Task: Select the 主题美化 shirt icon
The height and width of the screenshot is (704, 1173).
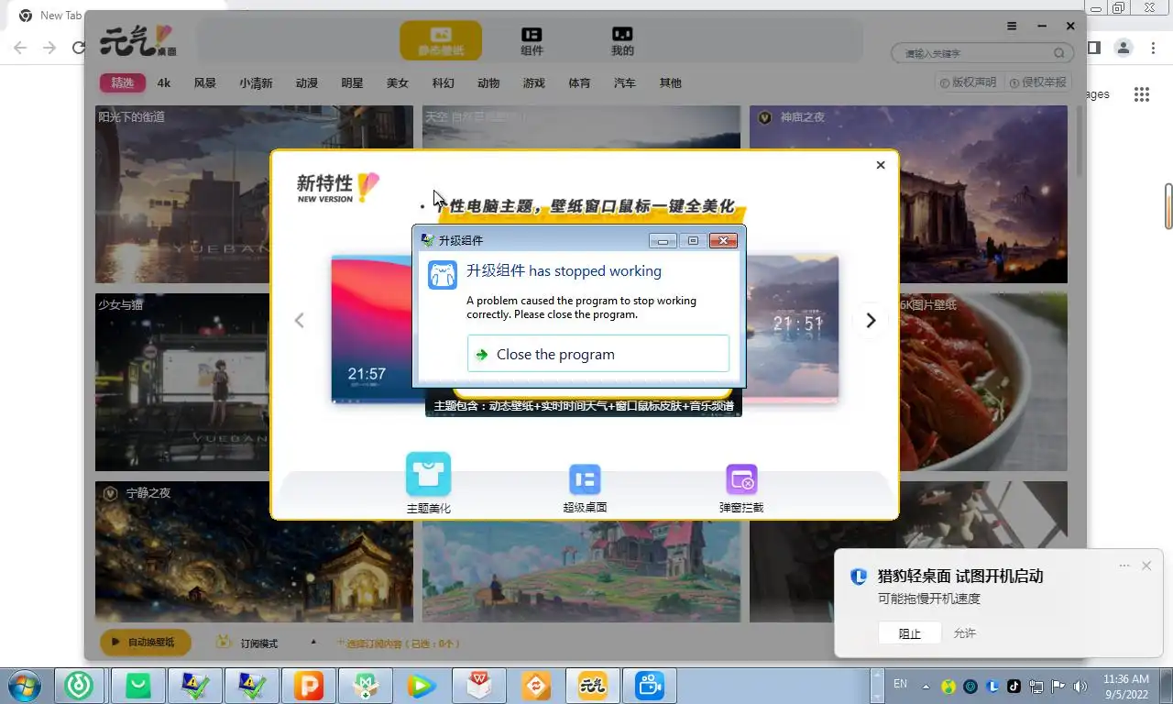Action: click(x=428, y=475)
